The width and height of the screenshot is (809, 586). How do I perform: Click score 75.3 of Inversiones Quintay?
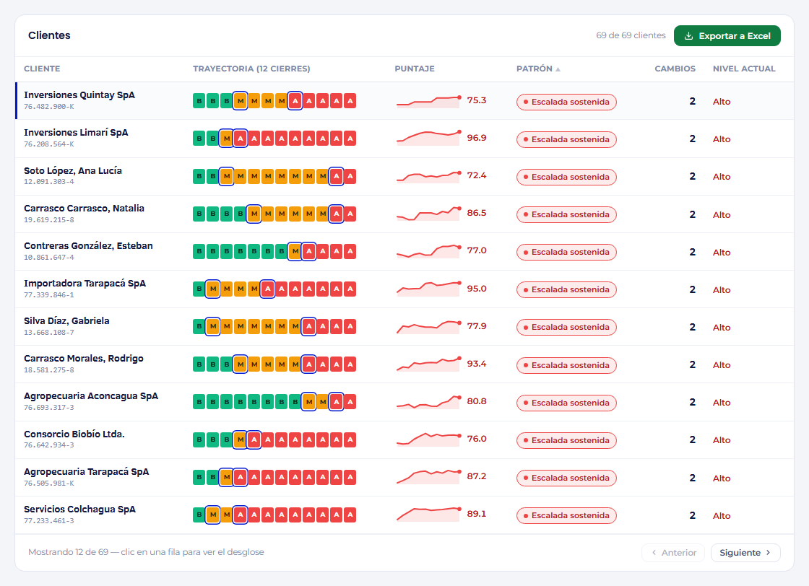tap(477, 100)
